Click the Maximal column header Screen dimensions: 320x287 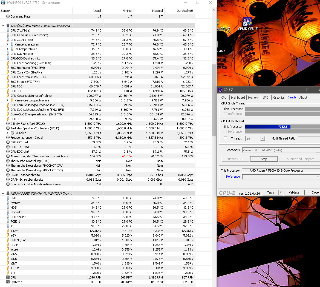point(149,11)
